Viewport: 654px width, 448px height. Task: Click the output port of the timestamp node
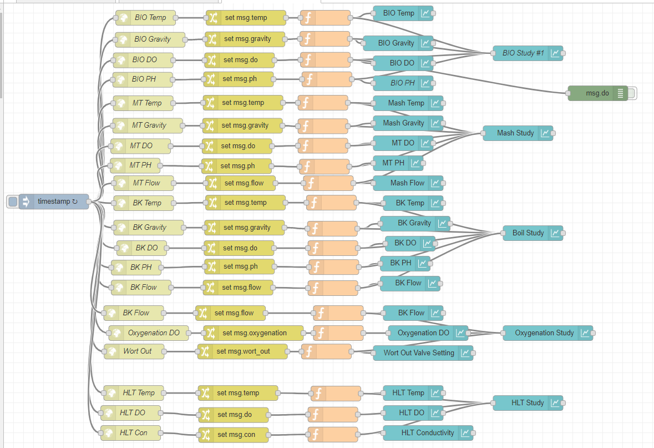coord(89,202)
